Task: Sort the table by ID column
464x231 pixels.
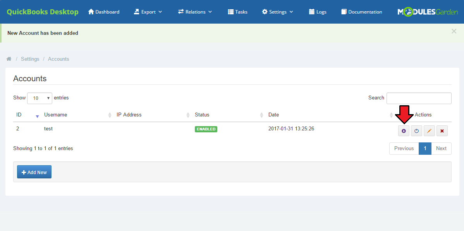Action: [27, 115]
